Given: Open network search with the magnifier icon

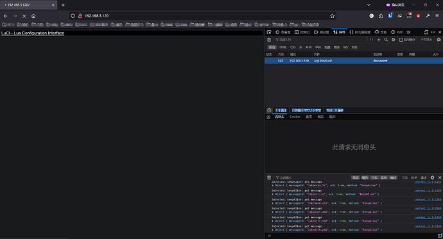Looking at the screenshot, I should 386,40.
